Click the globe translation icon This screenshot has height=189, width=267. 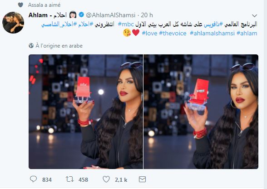tap(31, 46)
